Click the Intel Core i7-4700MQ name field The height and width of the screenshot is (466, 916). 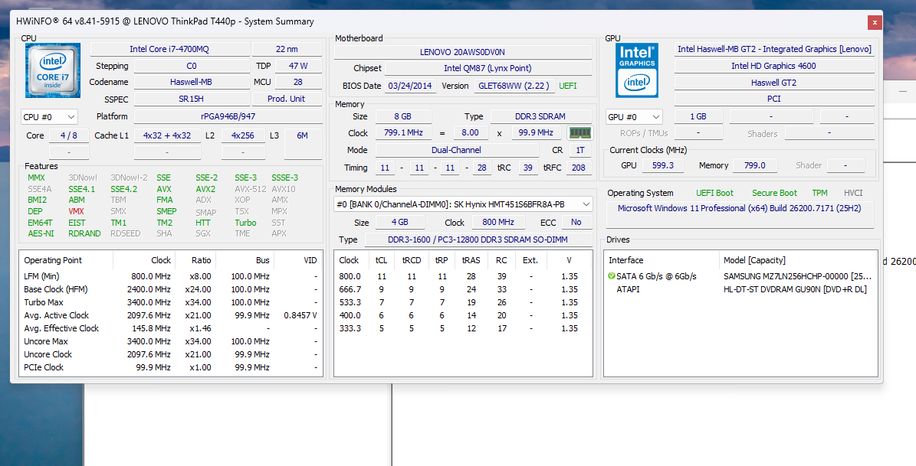pos(169,49)
